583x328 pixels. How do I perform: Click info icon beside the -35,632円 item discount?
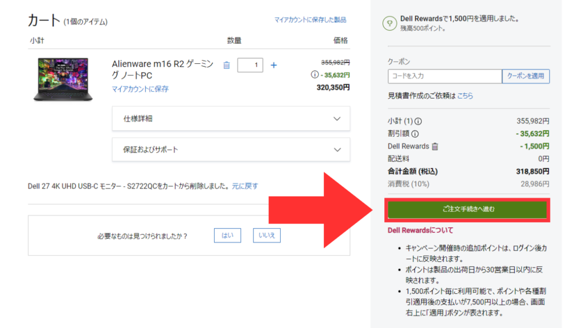click(314, 75)
